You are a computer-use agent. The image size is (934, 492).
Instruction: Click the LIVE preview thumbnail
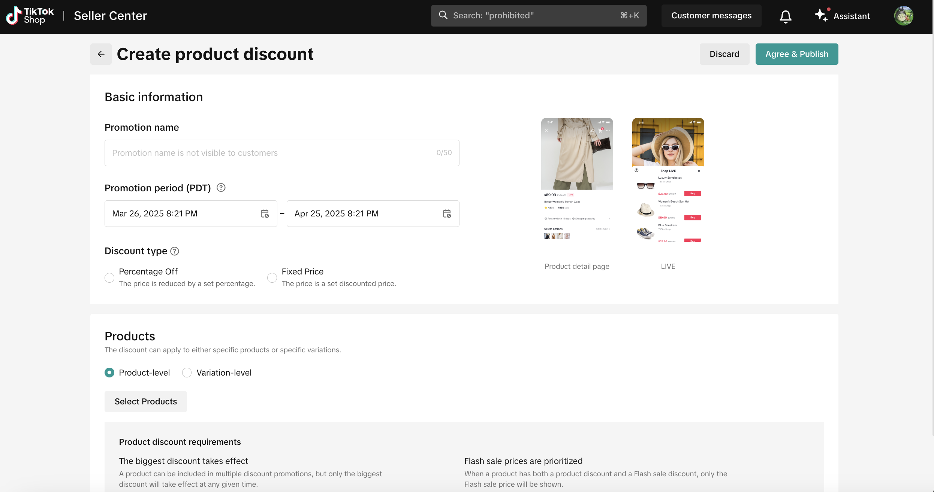[668, 180]
